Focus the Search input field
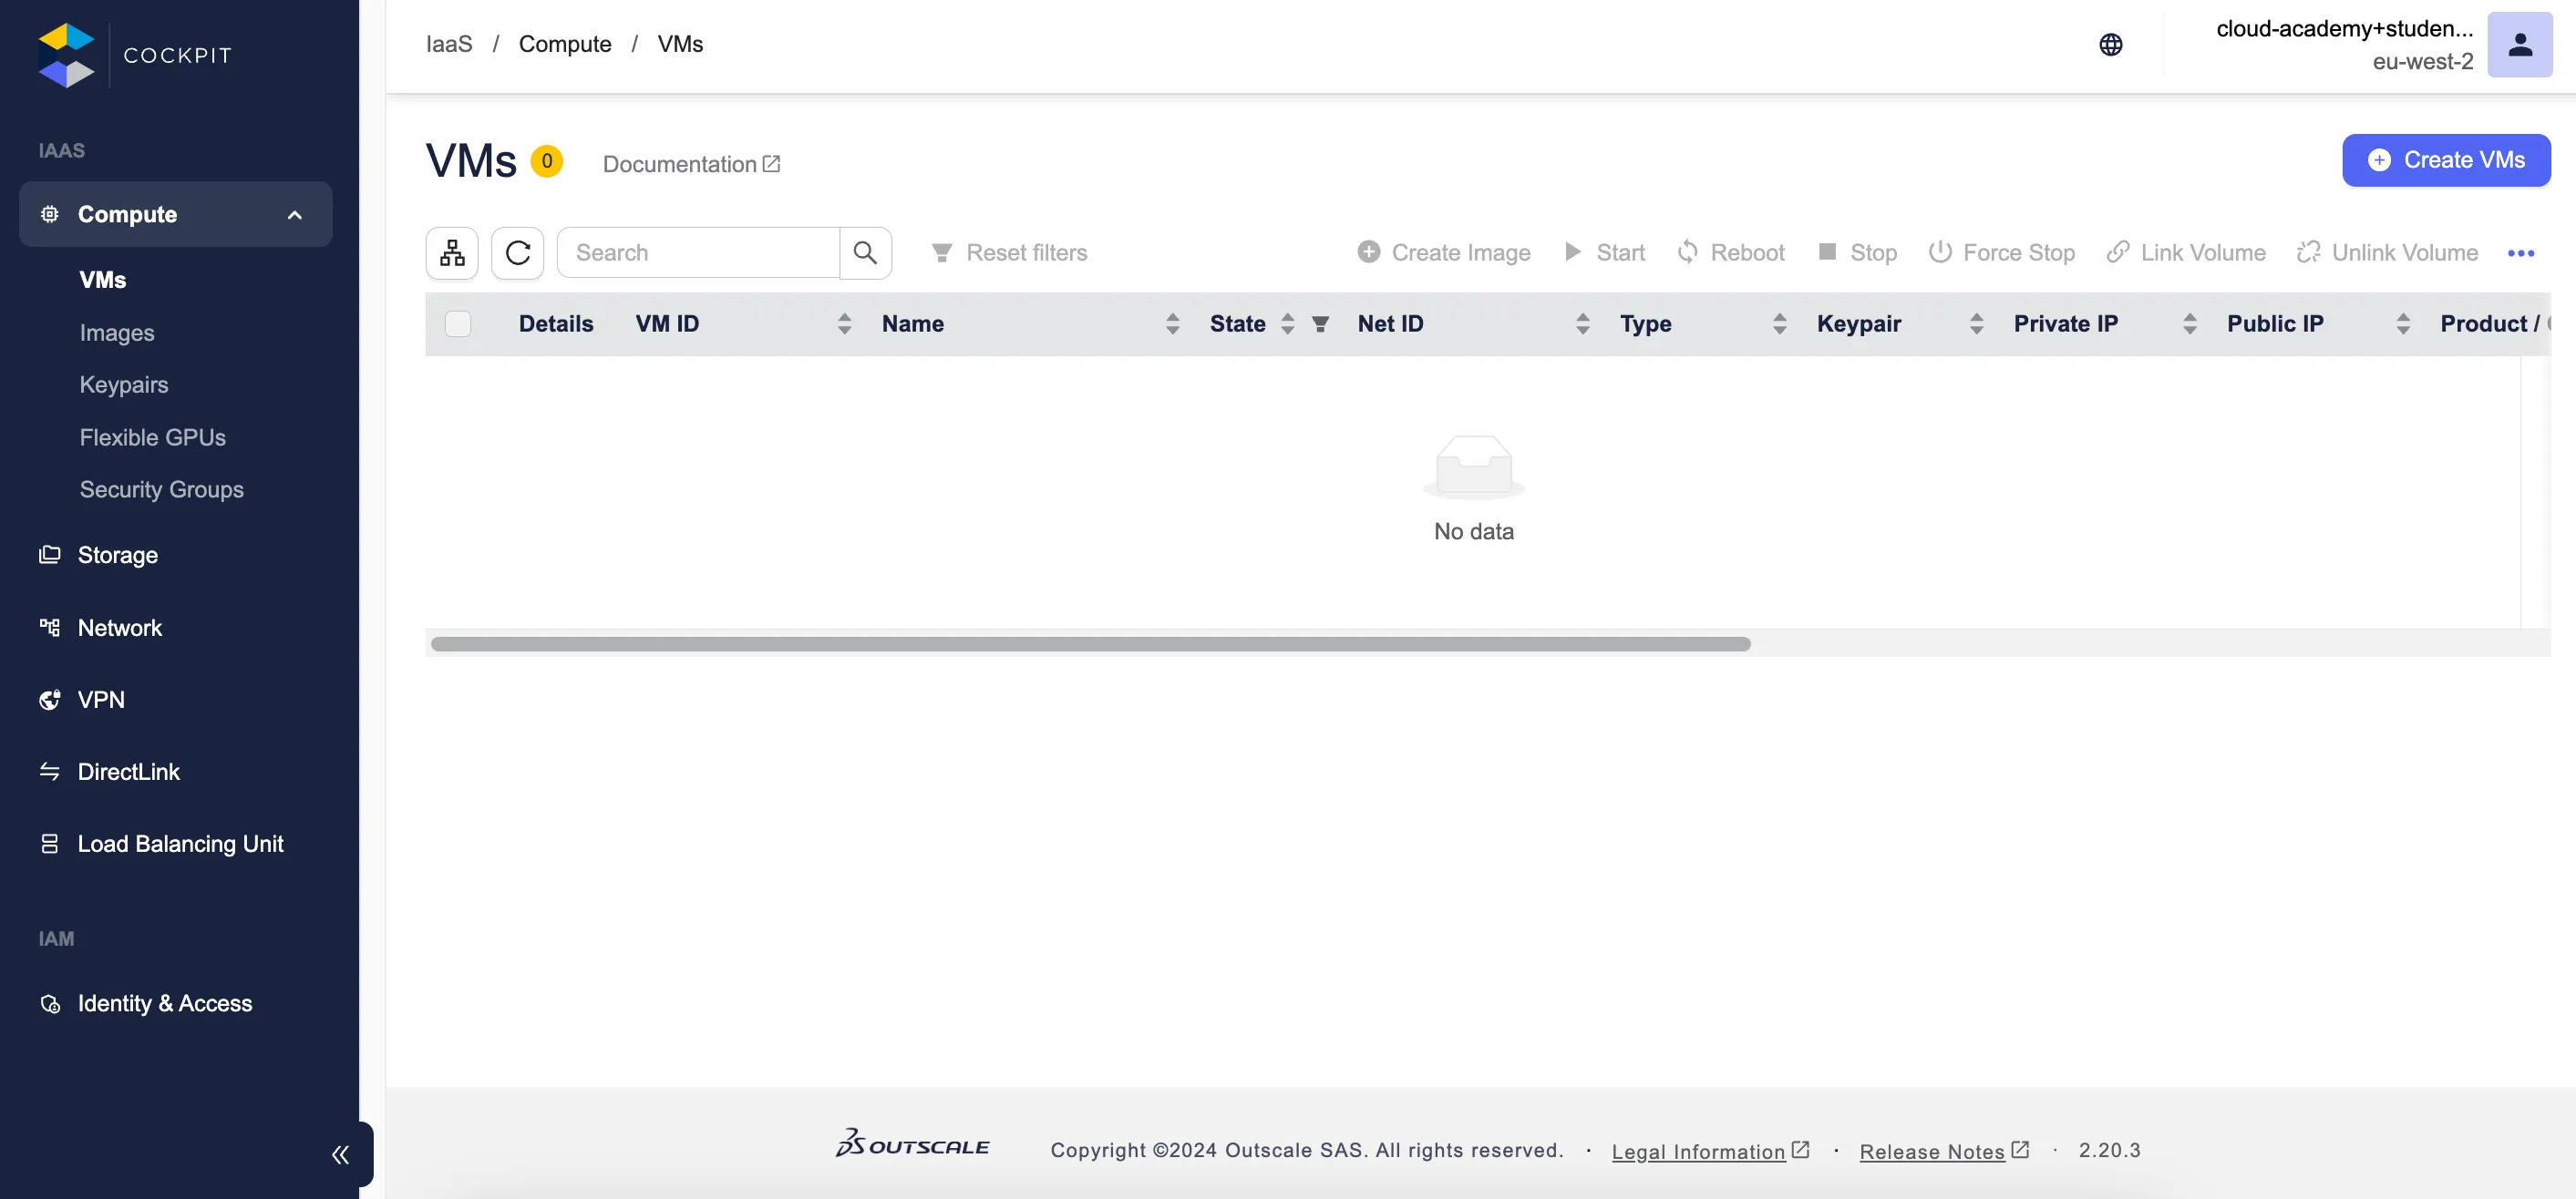This screenshot has width=2576, height=1199. 700,252
